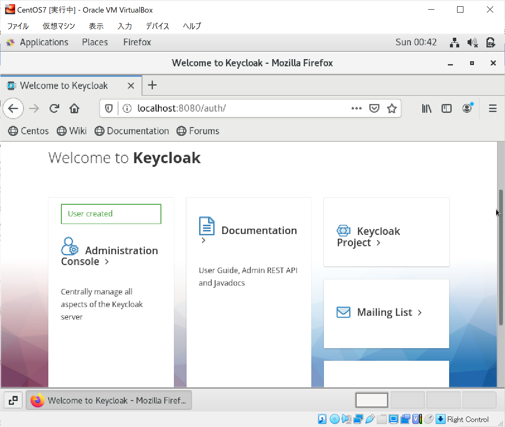The height and width of the screenshot is (427, 505).
Task: Click VirtualBox keyboard capture arrow icon
Action: click(440, 419)
